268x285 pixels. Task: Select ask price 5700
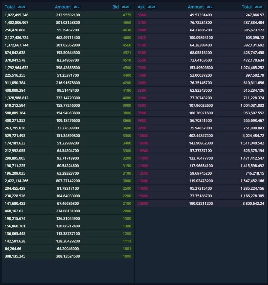[x=142, y=23]
